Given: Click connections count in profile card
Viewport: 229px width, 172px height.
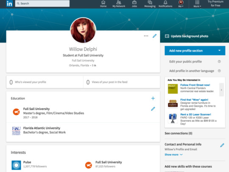Looking at the screenshot, I should pyautogui.click(x=94, y=65).
